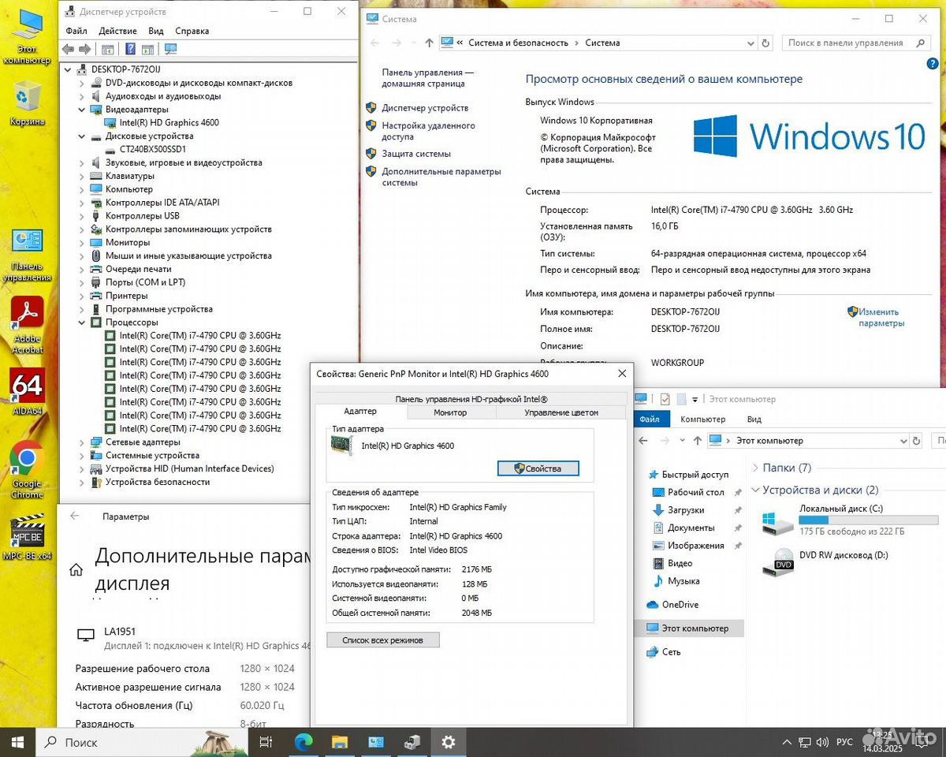Image resolution: width=946 pixels, height=757 pixels.
Task: Click up arrow in System window navigation
Action: click(x=429, y=43)
